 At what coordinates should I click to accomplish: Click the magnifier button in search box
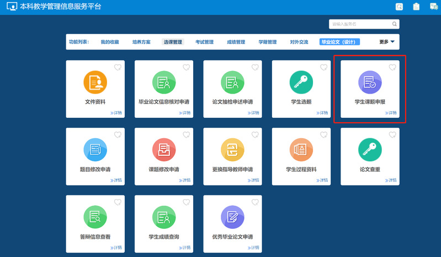pyautogui.click(x=394, y=24)
